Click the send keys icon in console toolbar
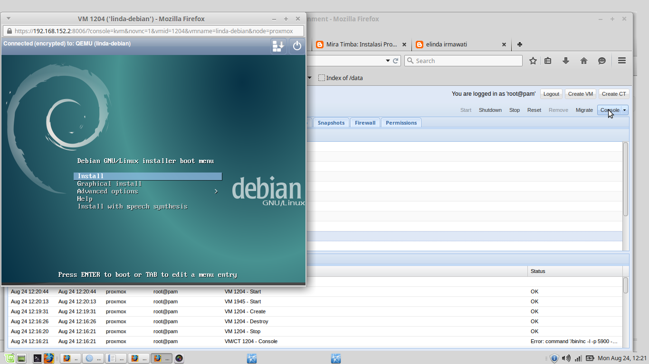 [x=278, y=46]
